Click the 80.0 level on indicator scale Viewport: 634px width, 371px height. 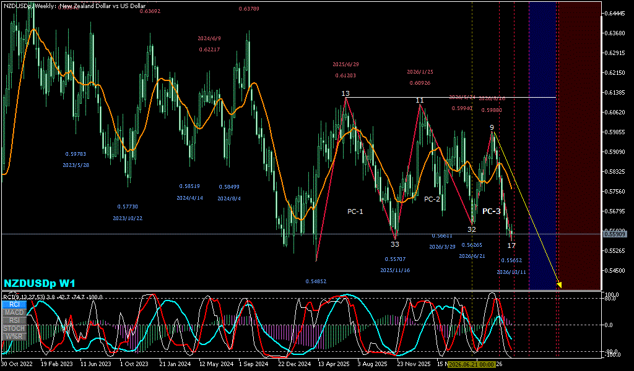pyautogui.click(x=610, y=298)
